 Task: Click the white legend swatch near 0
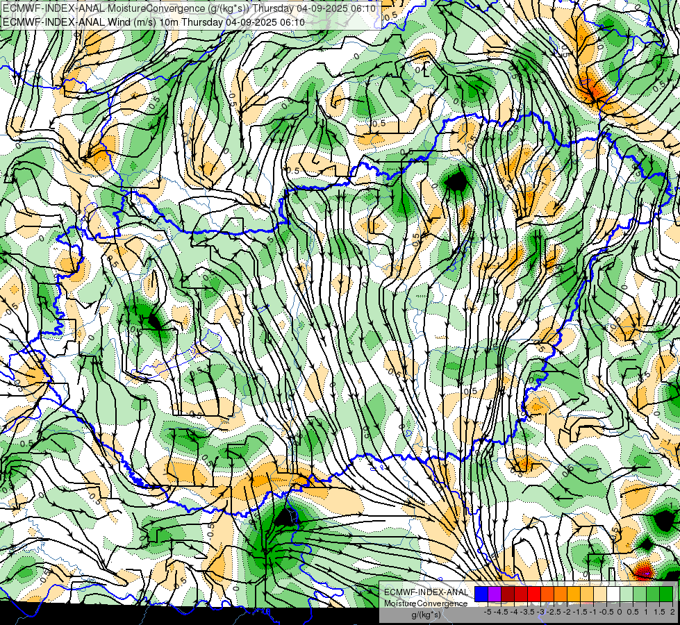coord(613,594)
